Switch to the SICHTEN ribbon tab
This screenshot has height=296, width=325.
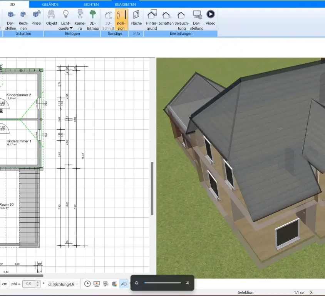(91, 4)
